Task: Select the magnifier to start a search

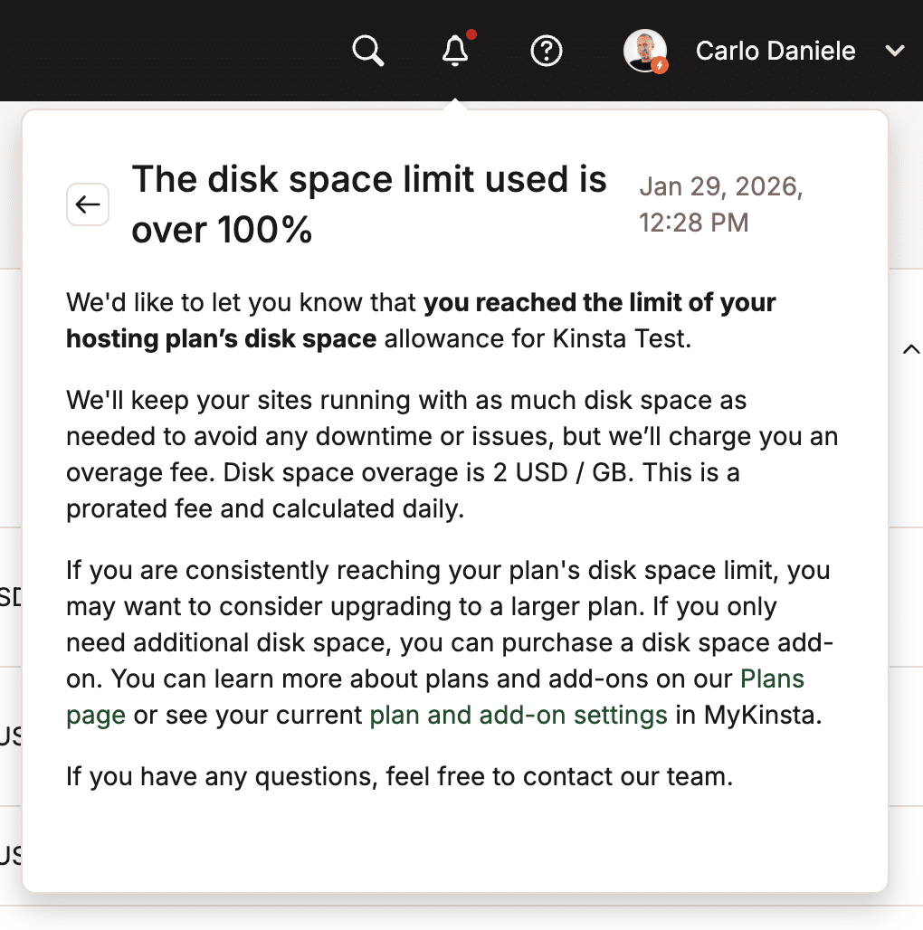Action: [367, 51]
